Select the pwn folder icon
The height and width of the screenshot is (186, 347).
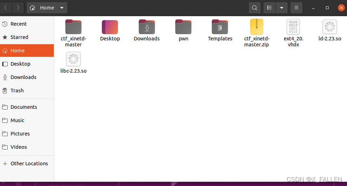(x=183, y=27)
